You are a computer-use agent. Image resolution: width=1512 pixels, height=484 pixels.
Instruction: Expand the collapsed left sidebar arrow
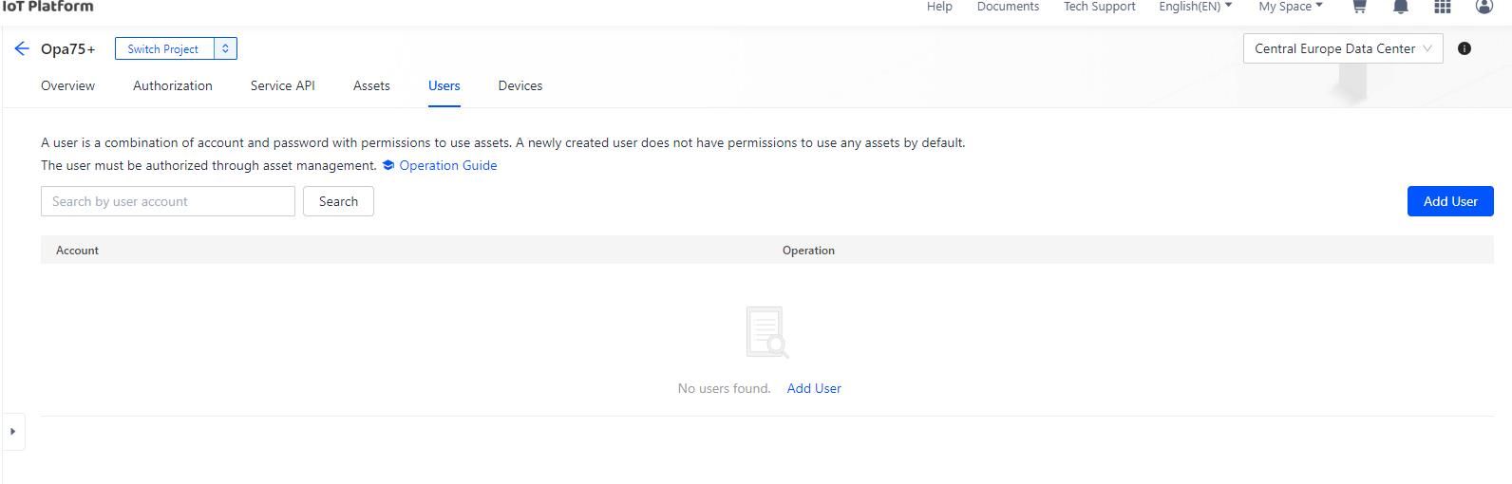pos(12,432)
